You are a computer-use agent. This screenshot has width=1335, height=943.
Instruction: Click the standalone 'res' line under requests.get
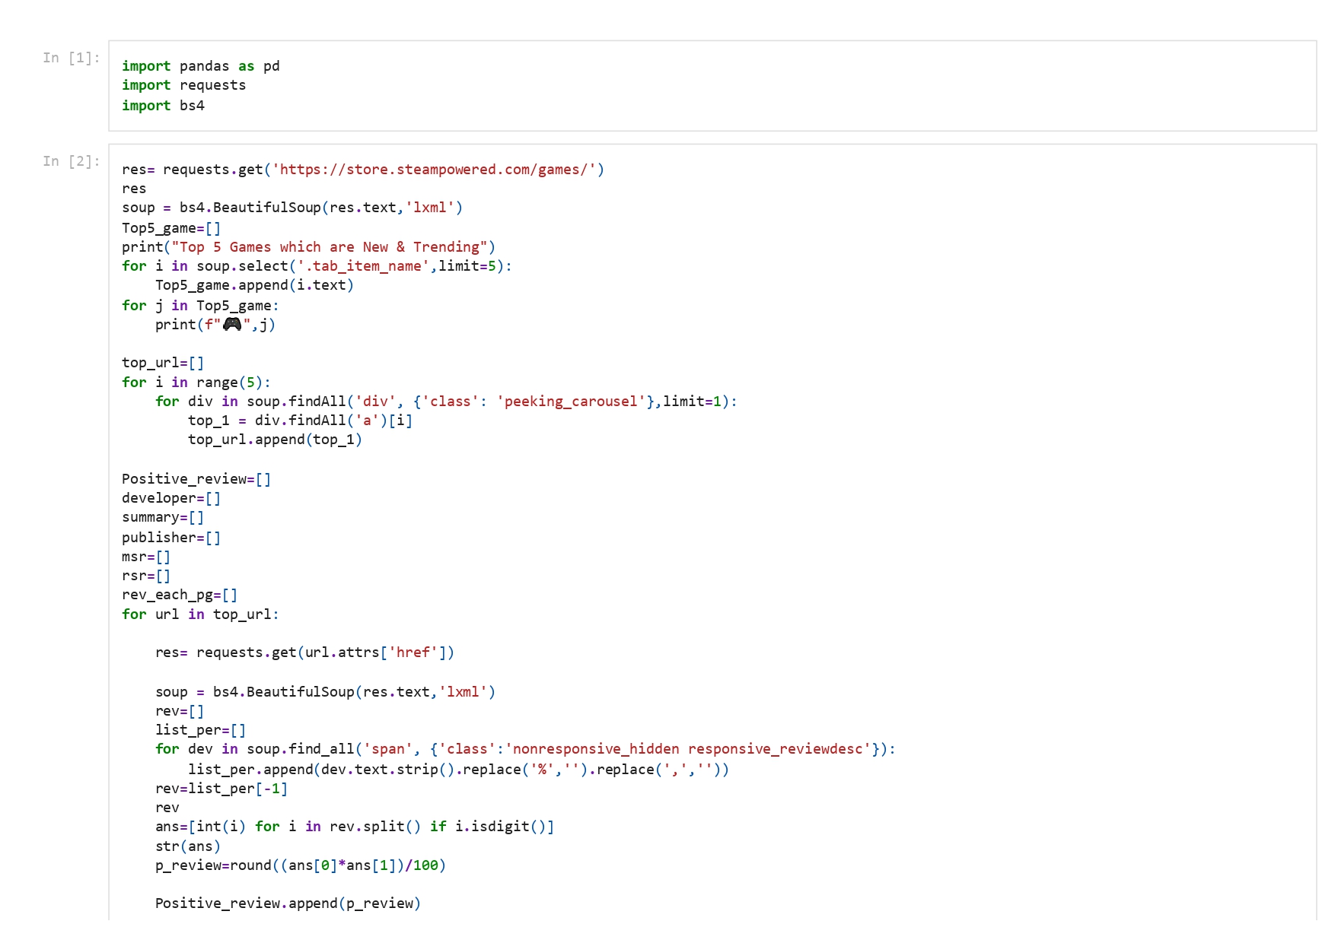134,189
